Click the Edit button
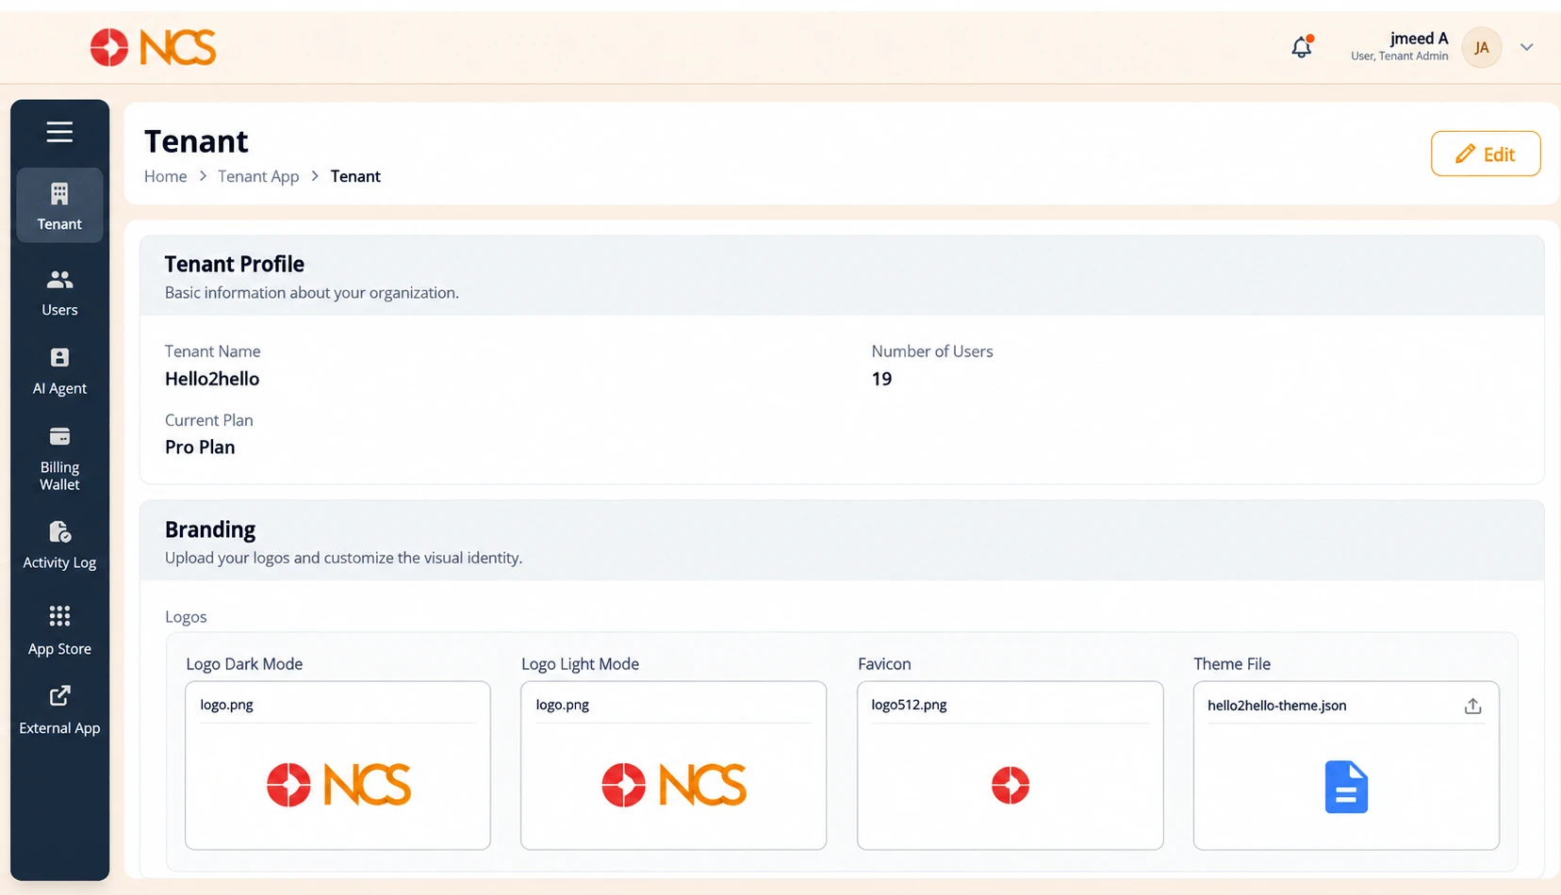Screen dimensions: 1561x895 coord(1486,154)
